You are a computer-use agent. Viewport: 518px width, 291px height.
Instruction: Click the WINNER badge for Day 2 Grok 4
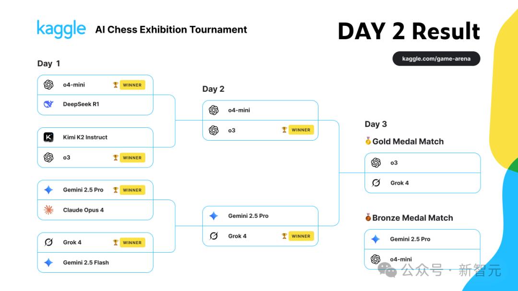301,236
